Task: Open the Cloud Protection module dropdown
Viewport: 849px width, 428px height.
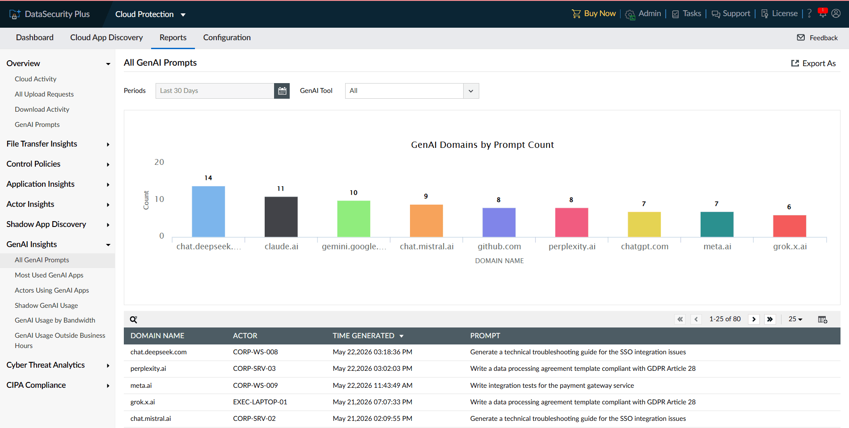Action: pos(150,14)
